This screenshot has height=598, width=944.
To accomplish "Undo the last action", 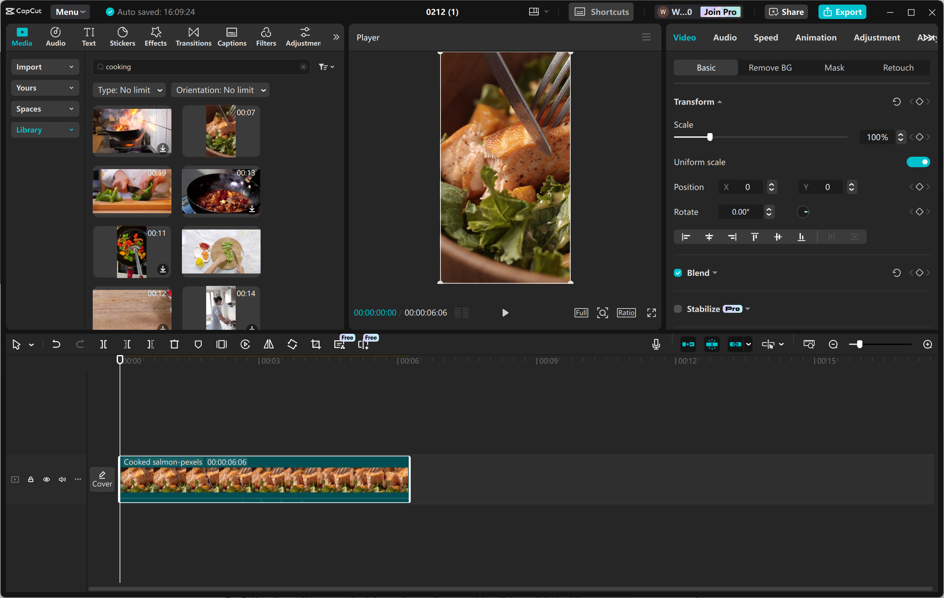I will [56, 344].
